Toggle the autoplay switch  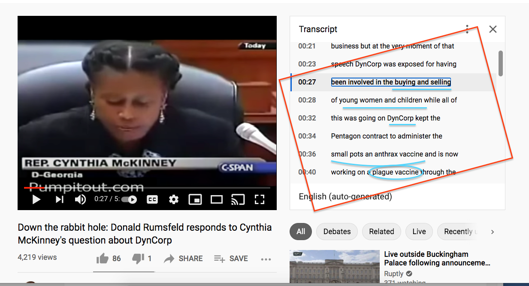click(x=130, y=199)
